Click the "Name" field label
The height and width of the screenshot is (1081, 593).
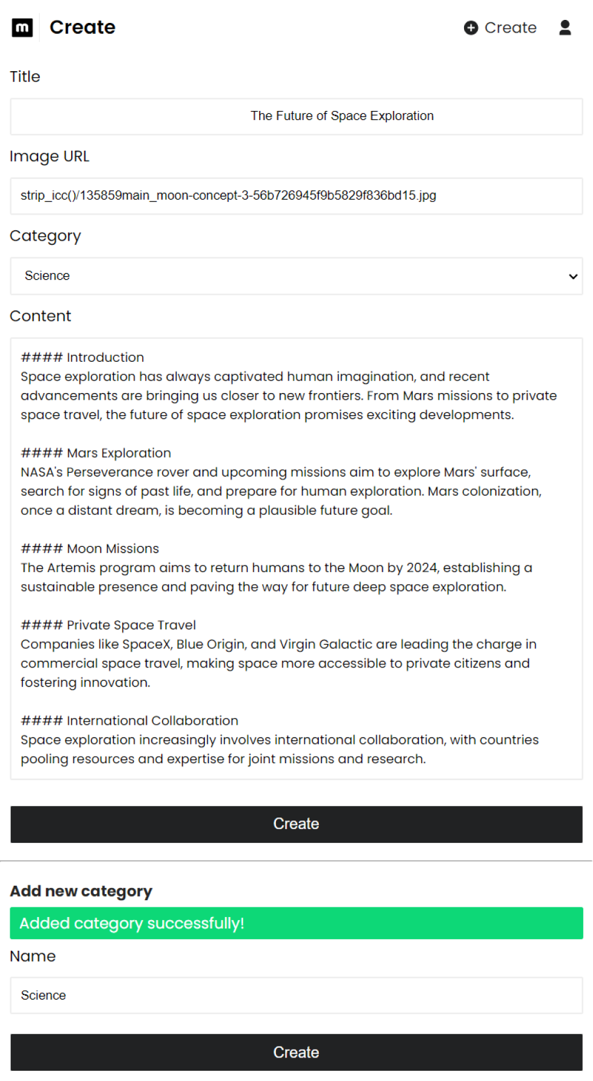click(x=33, y=956)
